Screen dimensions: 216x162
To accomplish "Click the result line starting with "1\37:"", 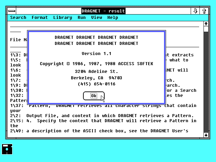I will click(103, 106).
